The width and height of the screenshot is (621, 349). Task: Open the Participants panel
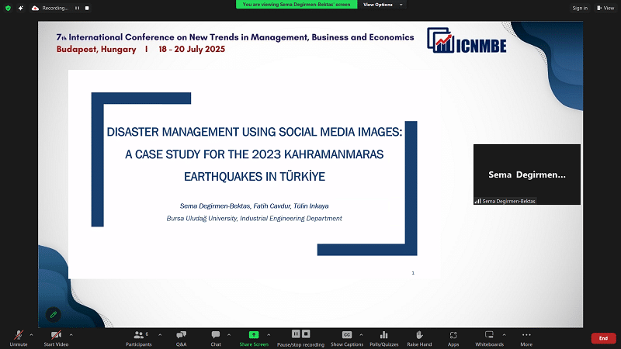140,335
